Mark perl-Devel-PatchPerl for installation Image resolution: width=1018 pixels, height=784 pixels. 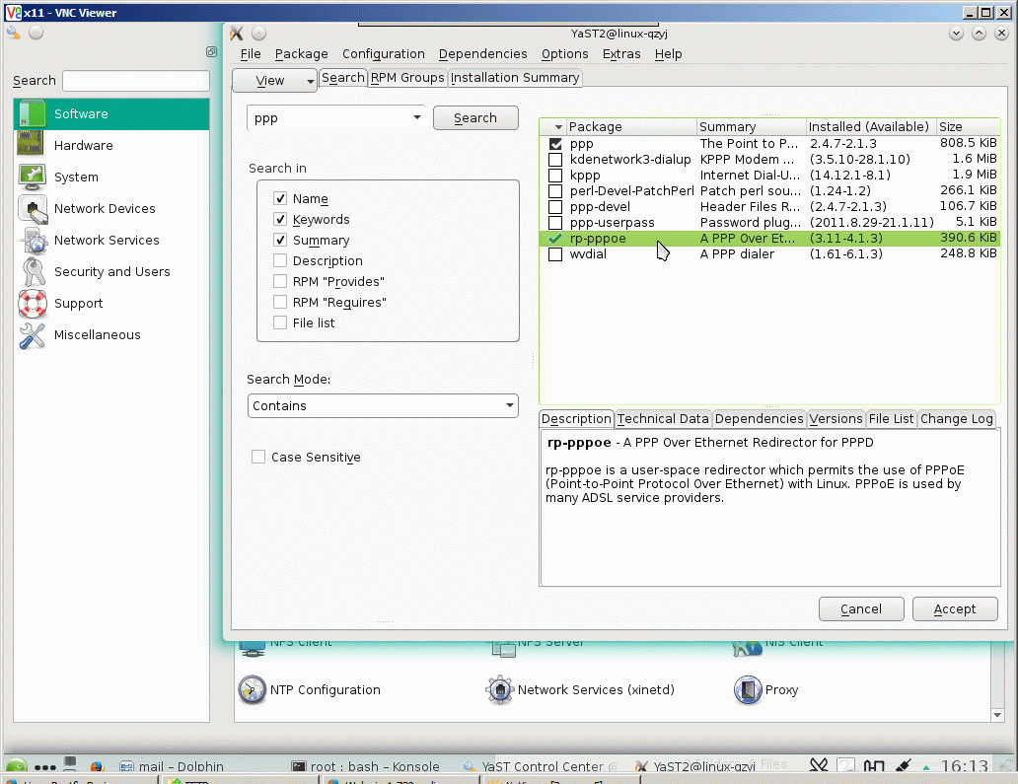[555, 190]
